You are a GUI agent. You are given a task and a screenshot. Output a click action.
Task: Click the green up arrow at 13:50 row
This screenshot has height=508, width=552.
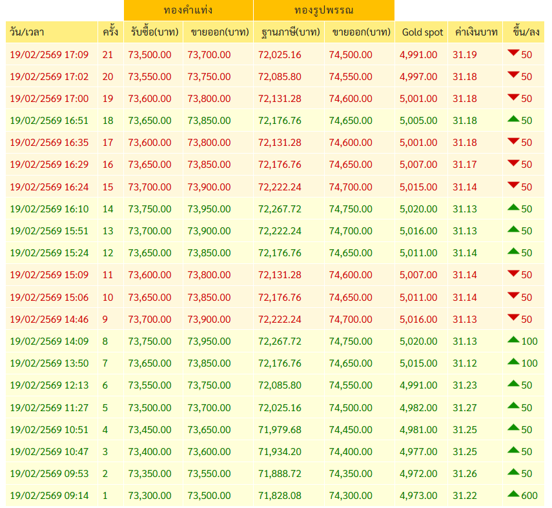coord(513,361)
